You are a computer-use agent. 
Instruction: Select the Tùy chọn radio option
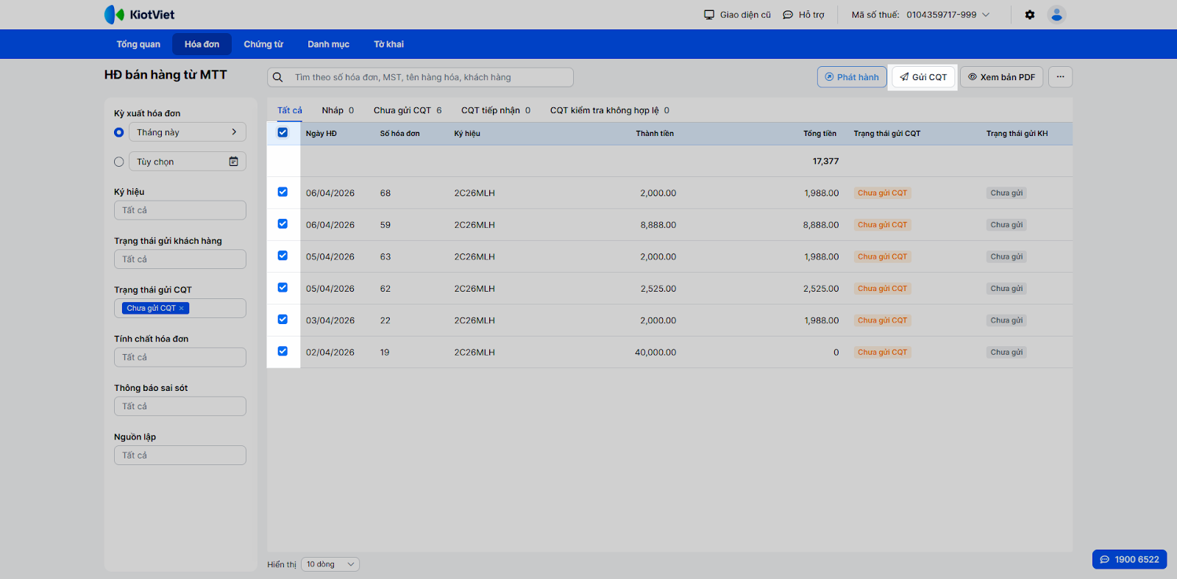point(119,162)
